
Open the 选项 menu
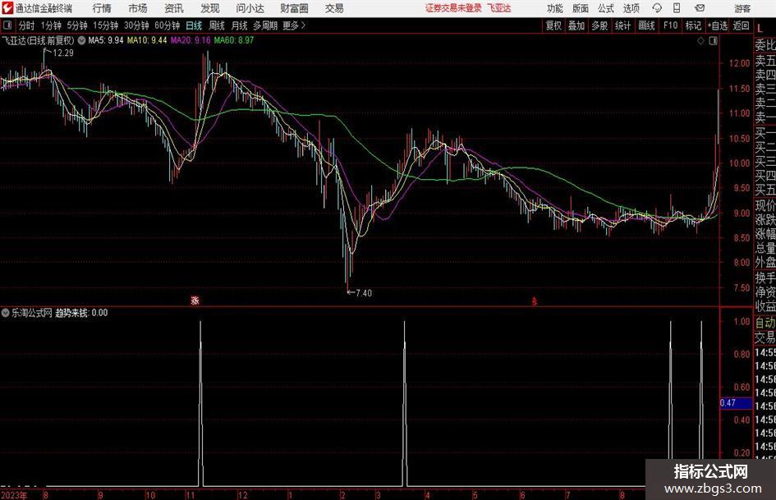631,8
